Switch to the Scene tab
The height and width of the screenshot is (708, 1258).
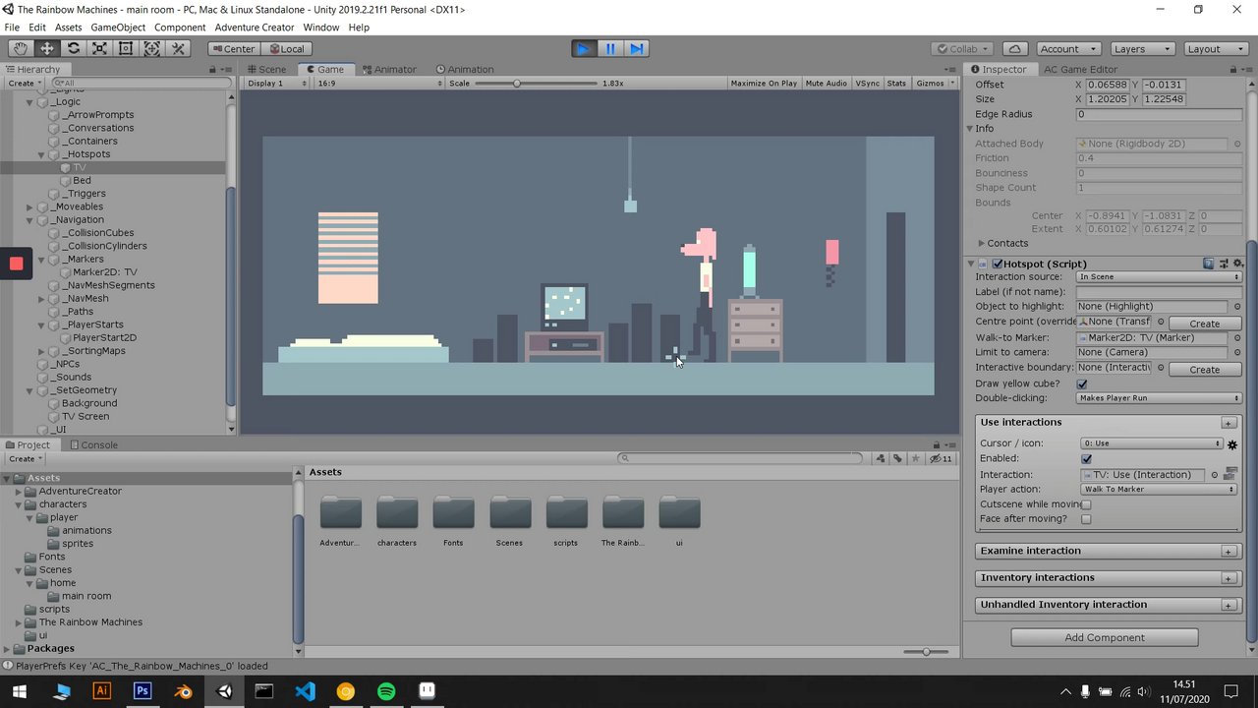(266, 70)
